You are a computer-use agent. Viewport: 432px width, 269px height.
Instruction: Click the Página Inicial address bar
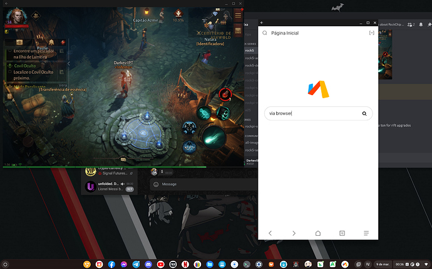[285, 33]
